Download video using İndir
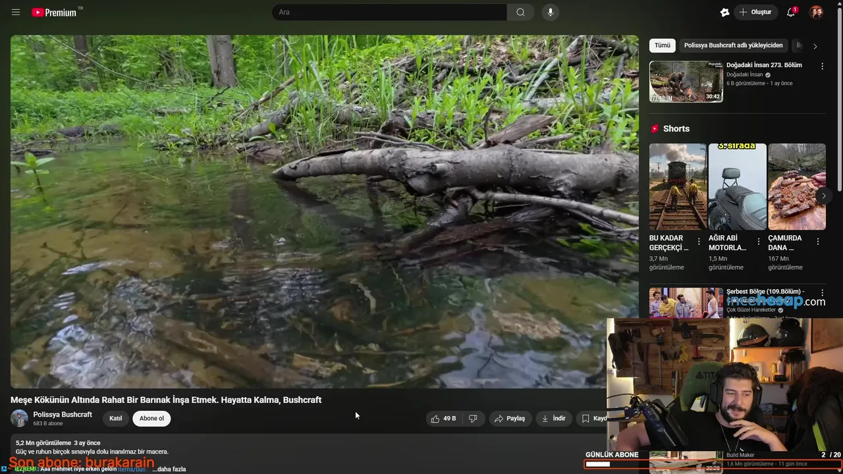This screenshot has height=474, width=843. [x=554, y=419]
